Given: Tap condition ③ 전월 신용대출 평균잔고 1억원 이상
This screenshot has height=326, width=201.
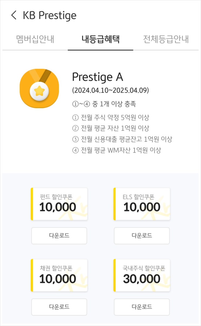Looking at the screenshot, I should pyautogui.click(x=122, y=139).
